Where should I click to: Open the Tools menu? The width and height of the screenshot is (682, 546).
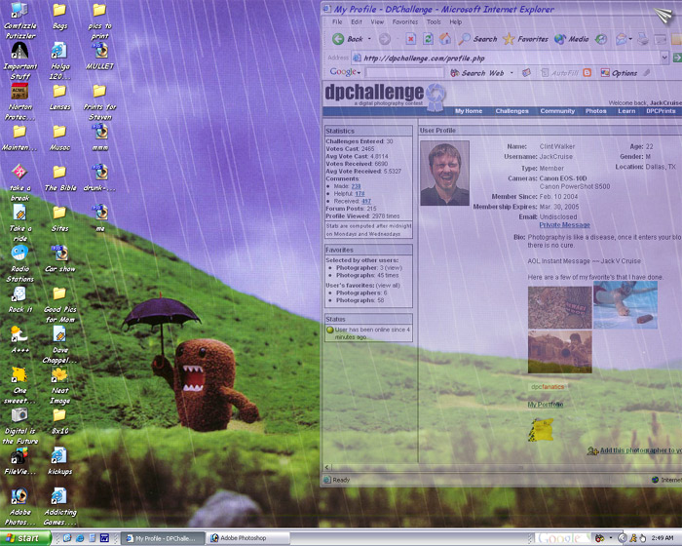click(x=434, y=21)
